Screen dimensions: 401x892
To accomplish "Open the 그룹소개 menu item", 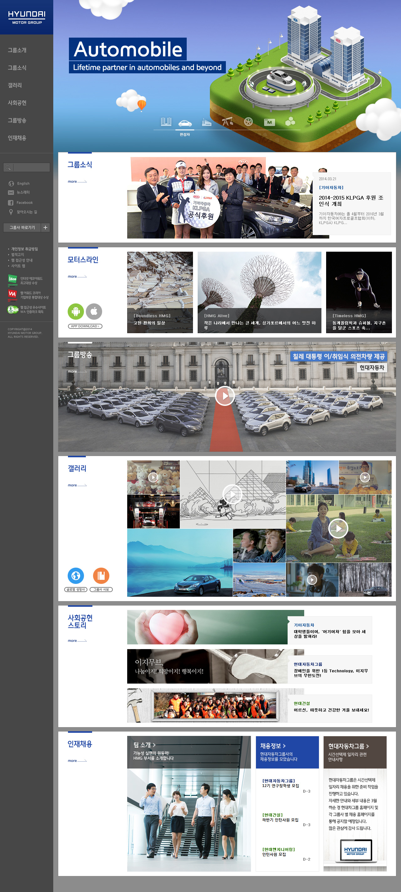I will click(x=17, y=50).
